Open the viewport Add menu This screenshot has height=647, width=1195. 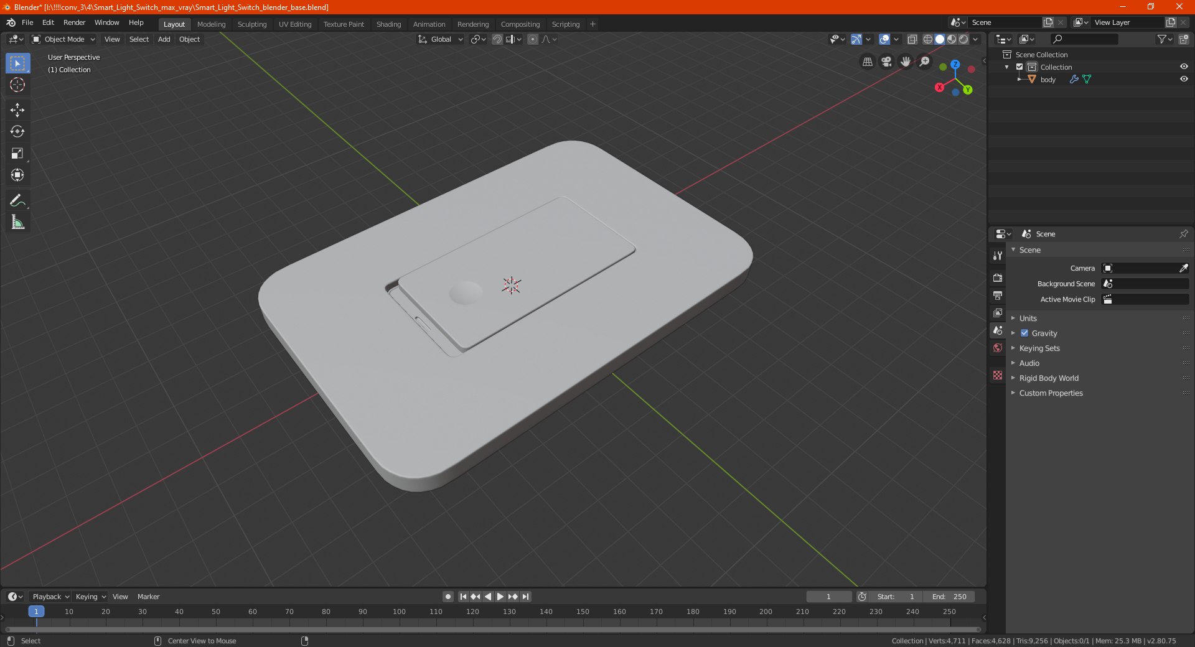coord(164,39)
